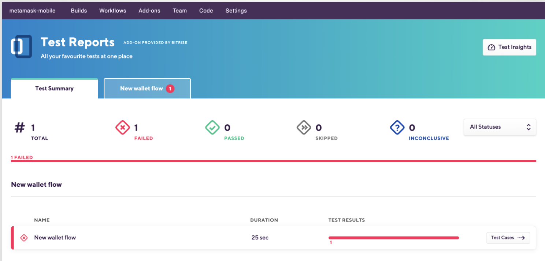Screen dimensions: 545x261
Task: Click the 1 FAILED summary progress bar
Action: tap(274, 161)
